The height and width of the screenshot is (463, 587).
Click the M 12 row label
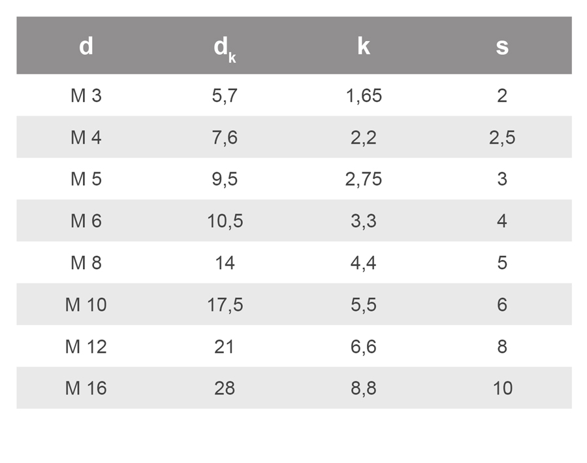click(86, 347)
